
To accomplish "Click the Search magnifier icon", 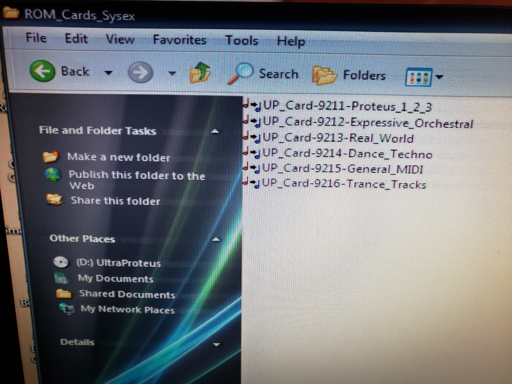I will pyautogui.click(x=241, y=73).
